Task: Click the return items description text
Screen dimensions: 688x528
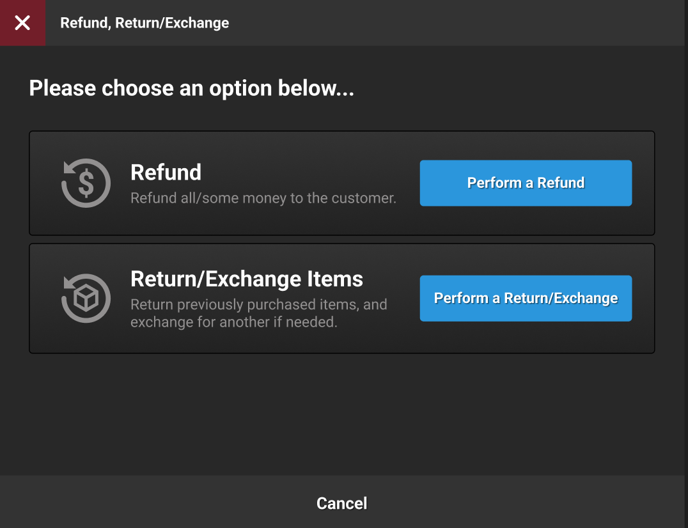Action: [x=258, y=313]
